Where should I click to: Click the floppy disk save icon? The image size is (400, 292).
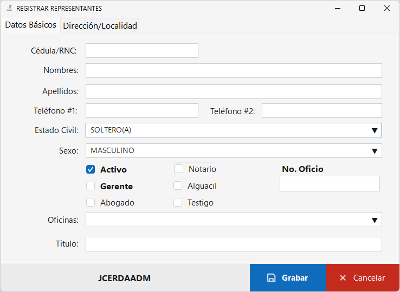click(271, 278)
